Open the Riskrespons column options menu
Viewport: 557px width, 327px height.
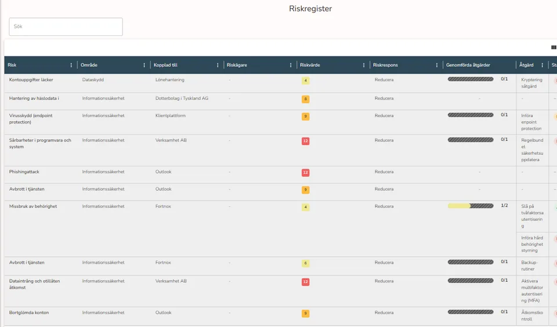click(x=436, y=65)
